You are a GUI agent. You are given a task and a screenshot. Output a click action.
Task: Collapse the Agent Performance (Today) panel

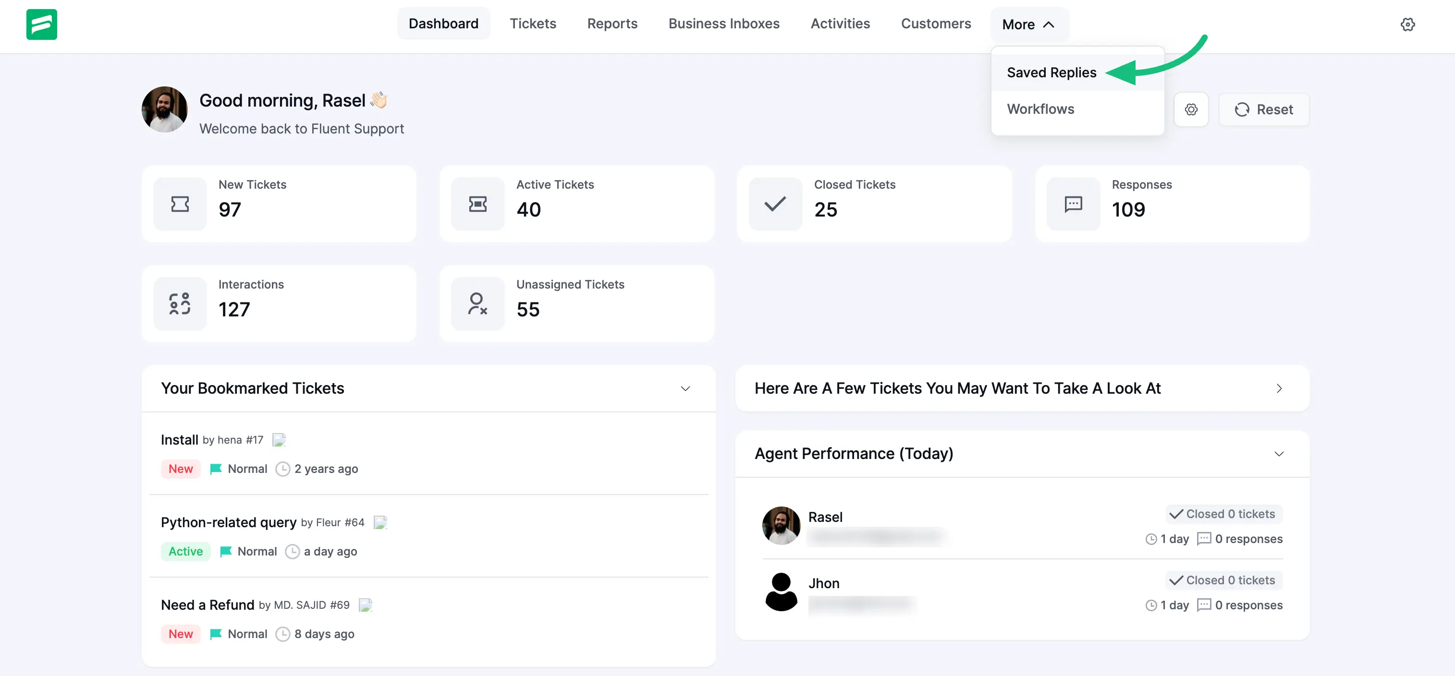point(1279,454)
